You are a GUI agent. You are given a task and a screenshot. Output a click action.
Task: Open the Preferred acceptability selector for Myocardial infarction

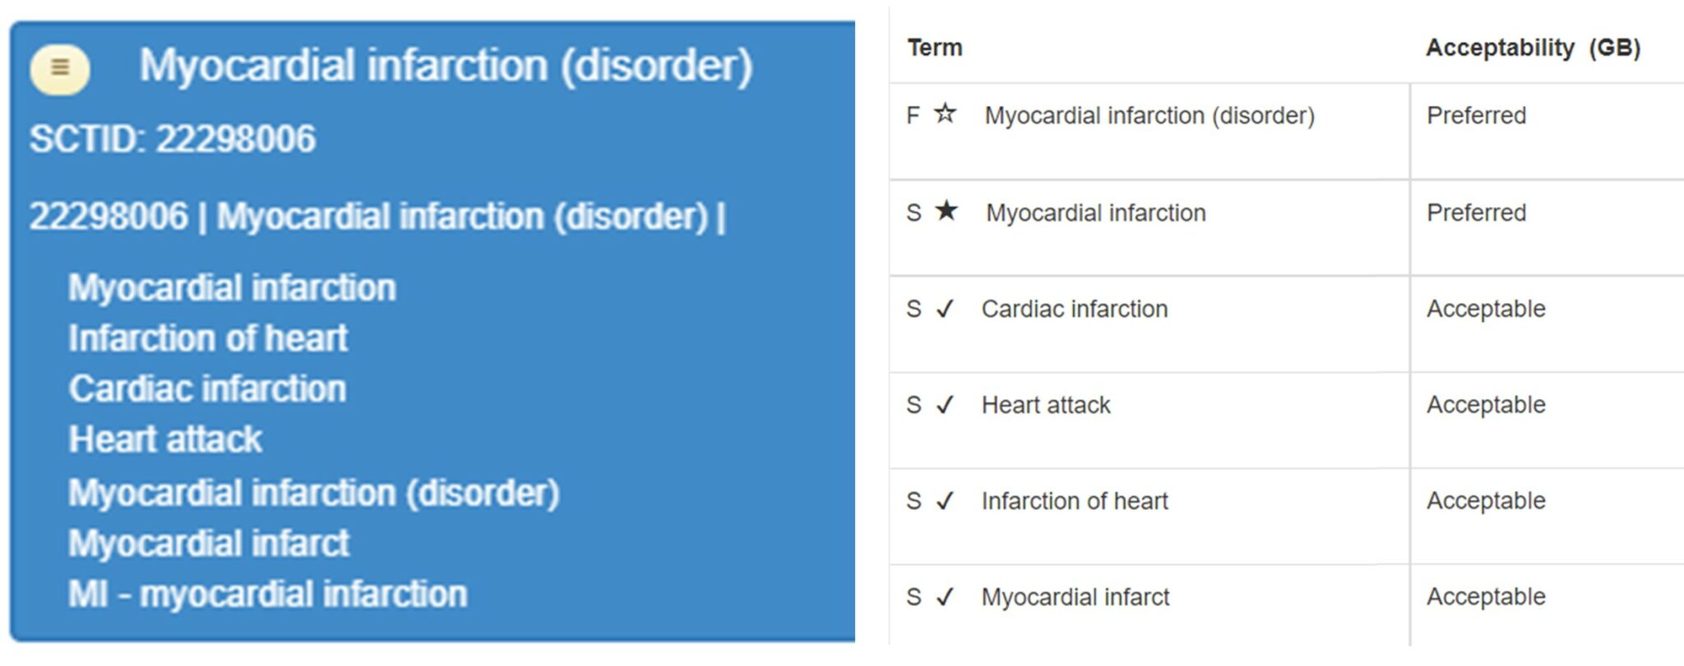click(x=1476, y=212)
